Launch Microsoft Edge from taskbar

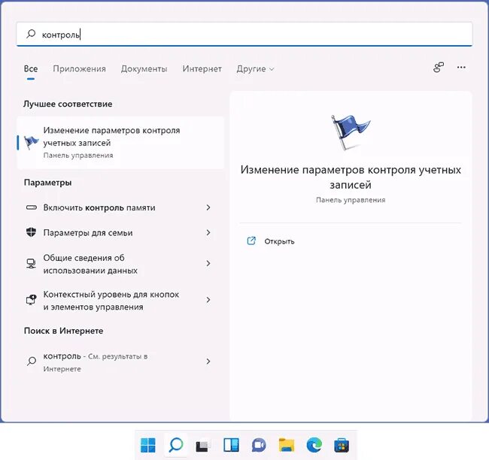(x=314, y=445)
